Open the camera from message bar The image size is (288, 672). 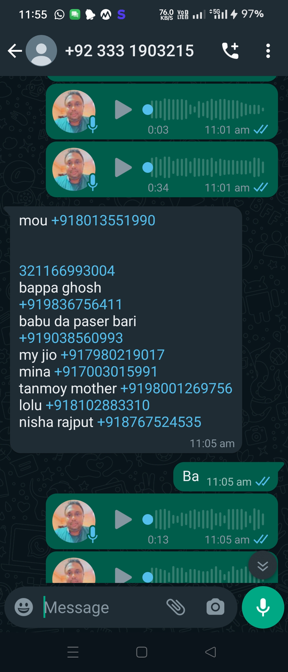coord(215,607)
